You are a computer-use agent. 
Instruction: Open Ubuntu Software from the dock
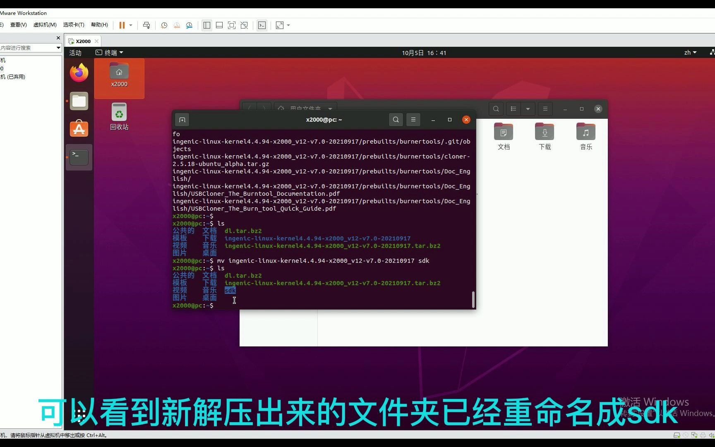click(79, 129)
